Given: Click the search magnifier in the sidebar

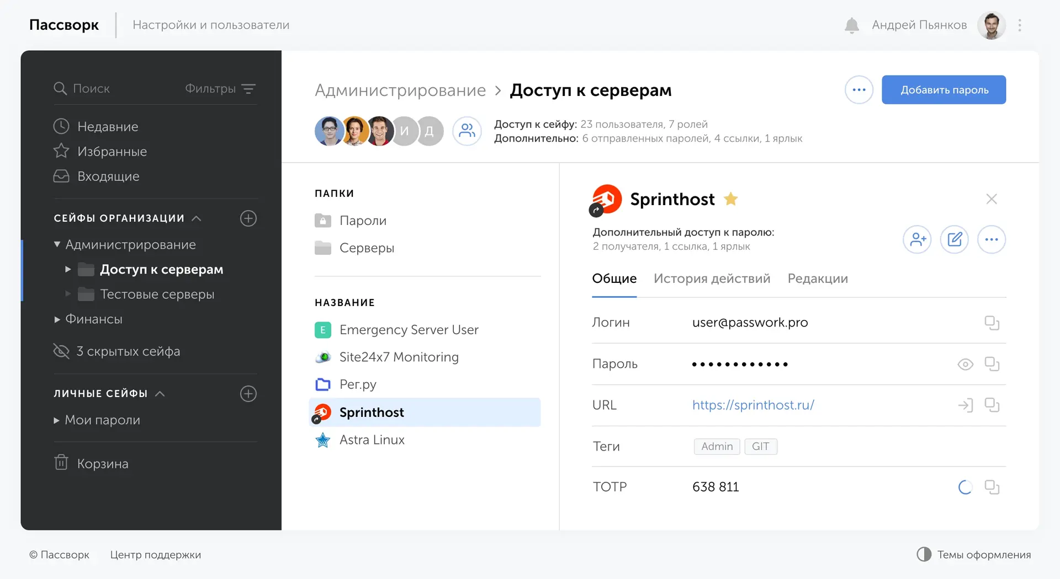Looking at the screenshot, I should point(61,88).
